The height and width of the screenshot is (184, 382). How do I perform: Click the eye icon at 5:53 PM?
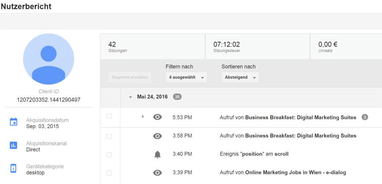pos(157,117)
